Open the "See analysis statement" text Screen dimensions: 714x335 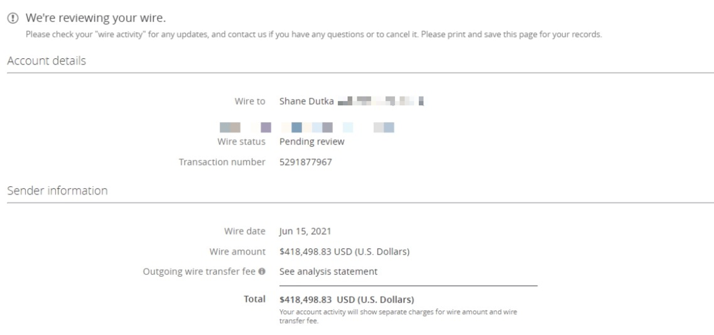click(328, 272)
